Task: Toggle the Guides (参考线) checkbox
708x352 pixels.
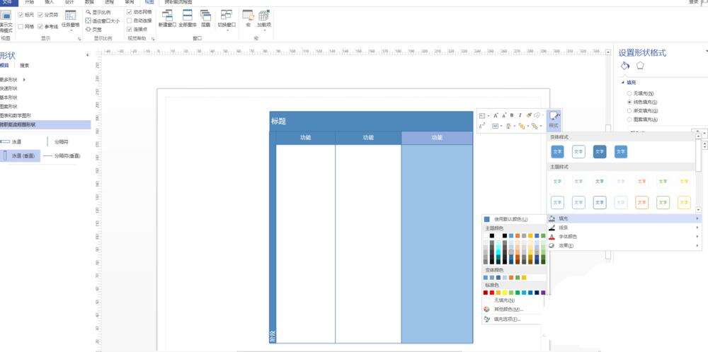Action: 40,27
